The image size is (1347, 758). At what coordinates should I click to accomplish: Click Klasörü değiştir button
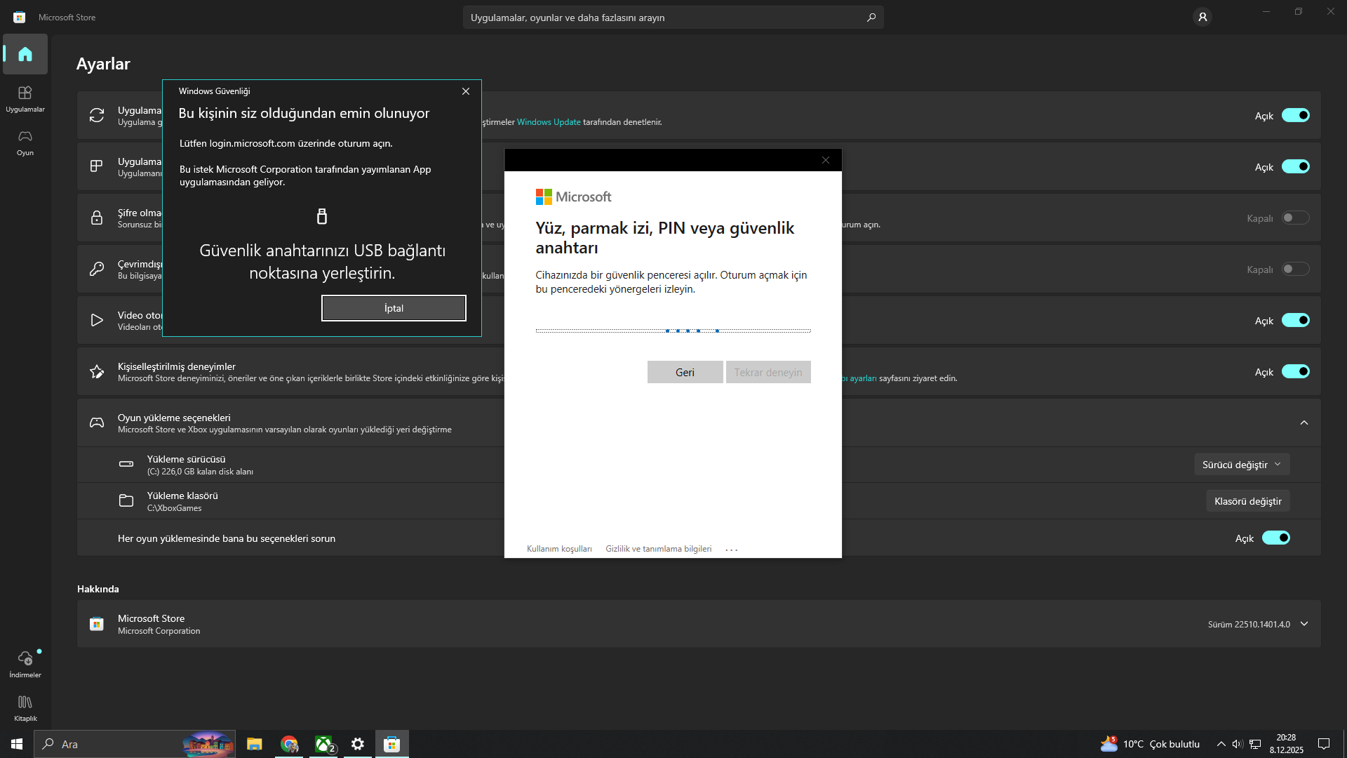click(x=1248, y=501)
